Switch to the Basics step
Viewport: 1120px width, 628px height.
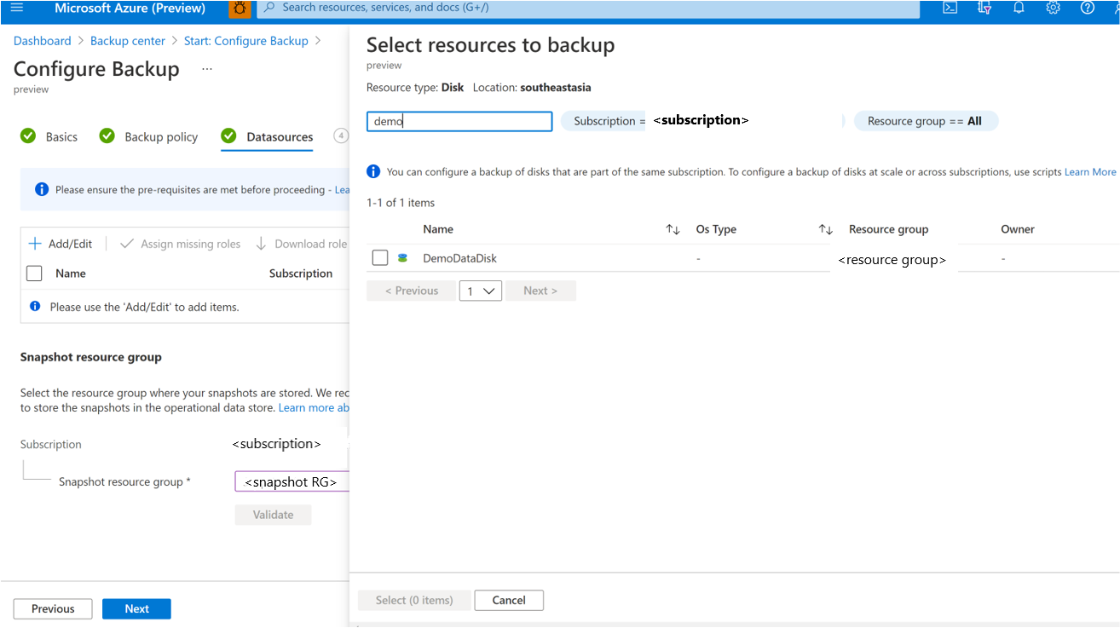61,136
